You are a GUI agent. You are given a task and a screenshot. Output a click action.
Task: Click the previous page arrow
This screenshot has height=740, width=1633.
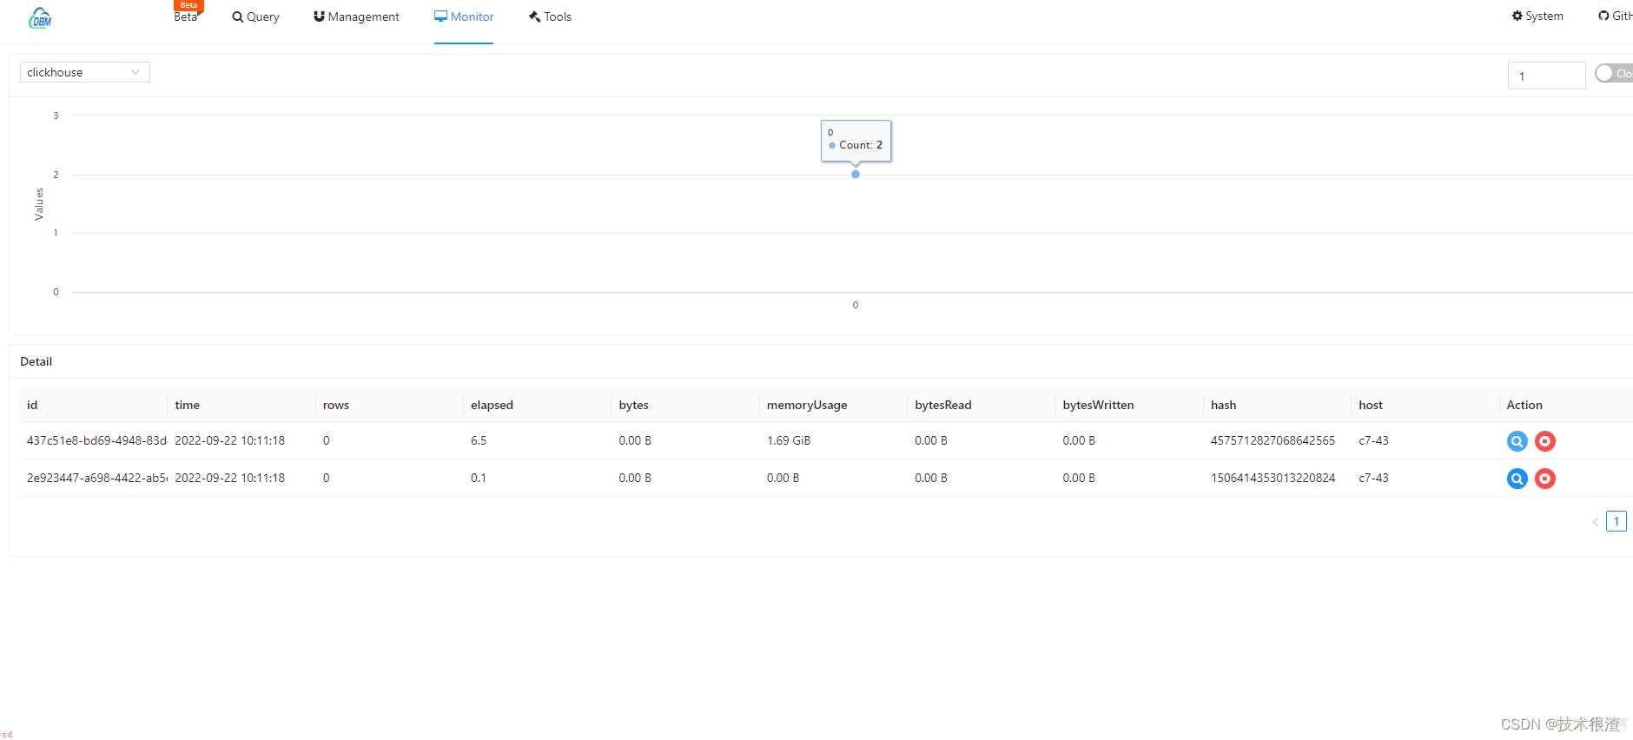tap(1595, 522)
